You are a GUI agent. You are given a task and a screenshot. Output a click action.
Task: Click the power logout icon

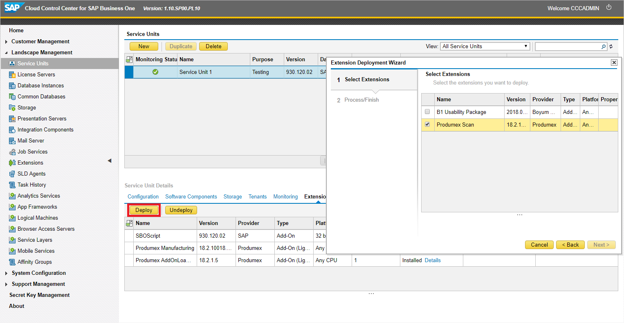[609, 7]
